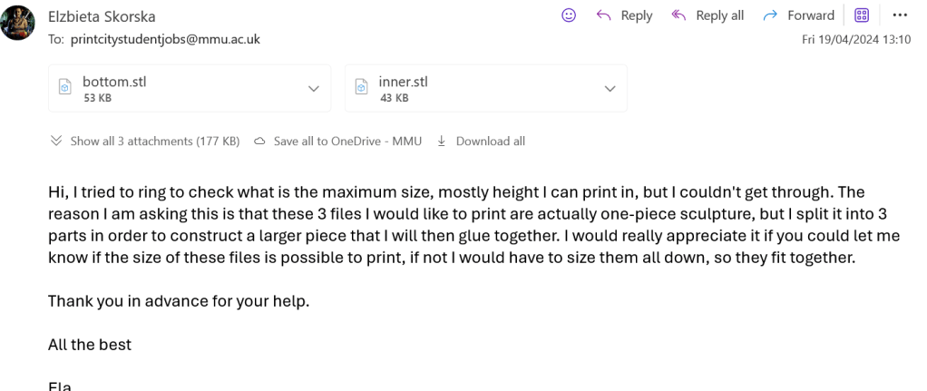The height and width of the screenshot is (391, 927).
Task: Click the inner.stl file icon
Action: 362,88
